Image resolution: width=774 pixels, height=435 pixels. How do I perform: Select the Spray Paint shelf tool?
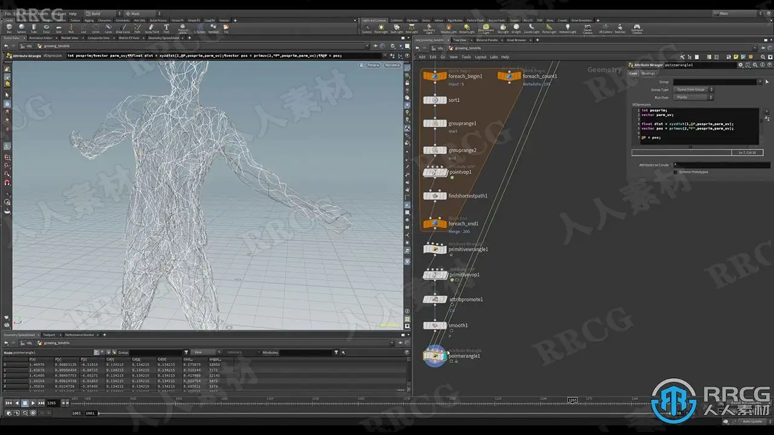point(153,28)
